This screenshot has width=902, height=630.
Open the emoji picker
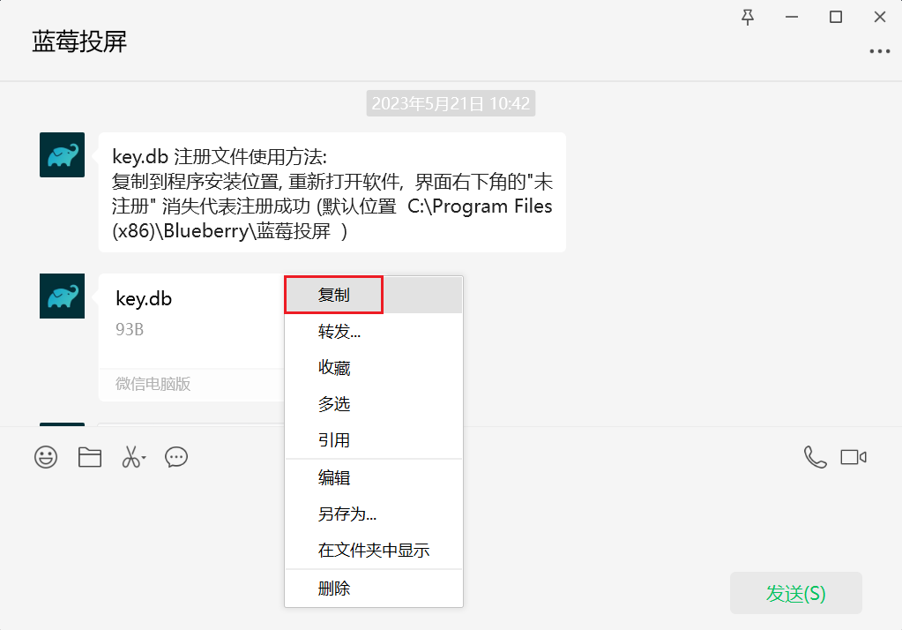point(46,457)
